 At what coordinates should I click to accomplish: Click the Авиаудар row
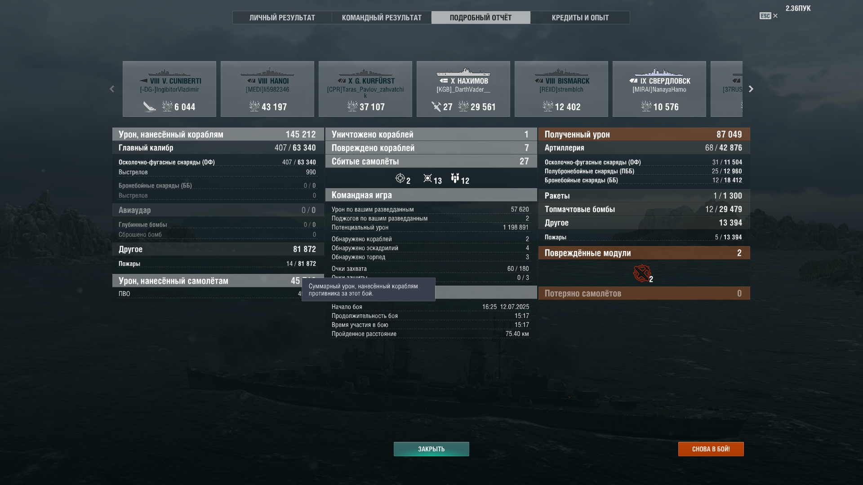(218, 210)
